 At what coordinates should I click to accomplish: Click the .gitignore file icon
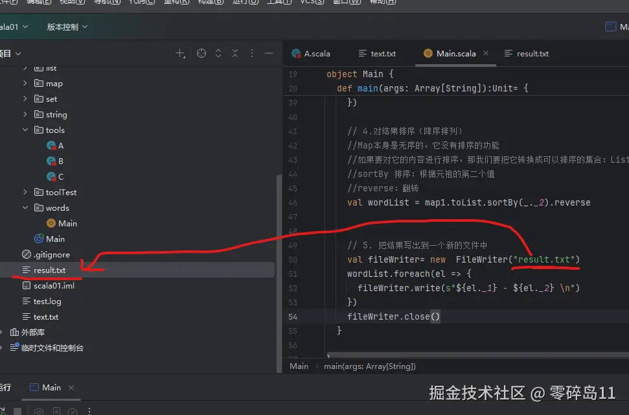(x=27, y=254)
